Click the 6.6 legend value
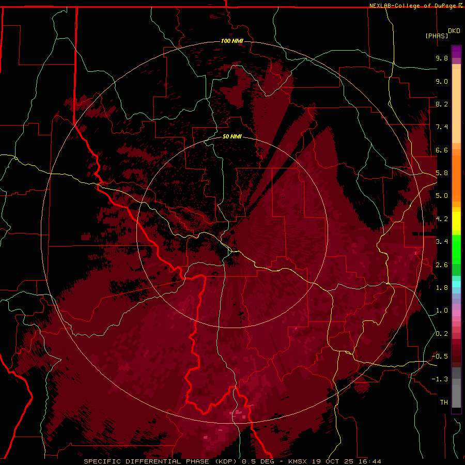This screenshot has width=465, height=465. [442, 150]
